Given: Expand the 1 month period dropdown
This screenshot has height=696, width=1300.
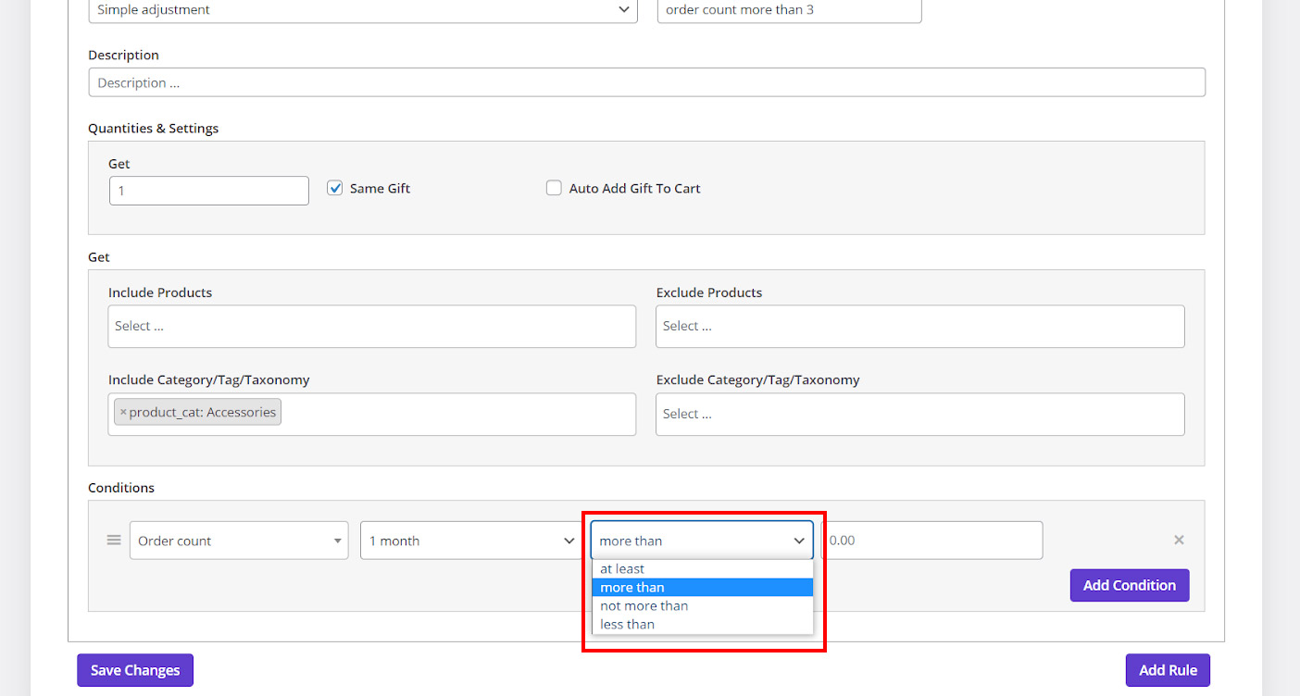Looking at the screenshot, I should [471, 541].
